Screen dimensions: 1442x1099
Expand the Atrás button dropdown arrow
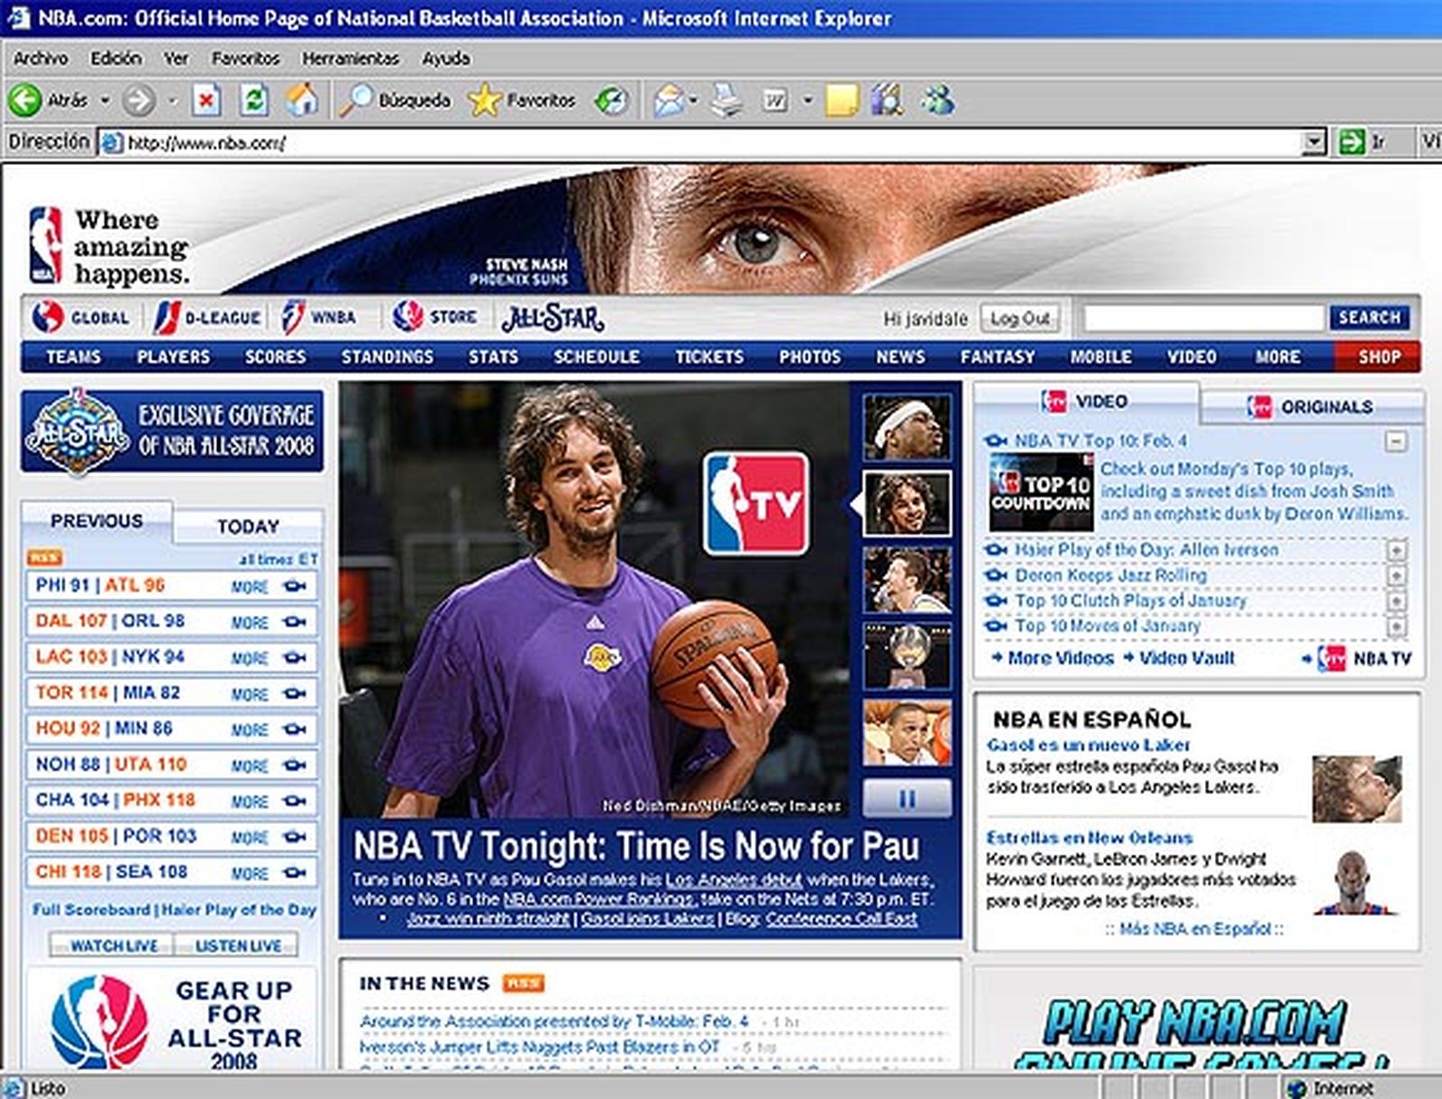[x=103, y=100]
